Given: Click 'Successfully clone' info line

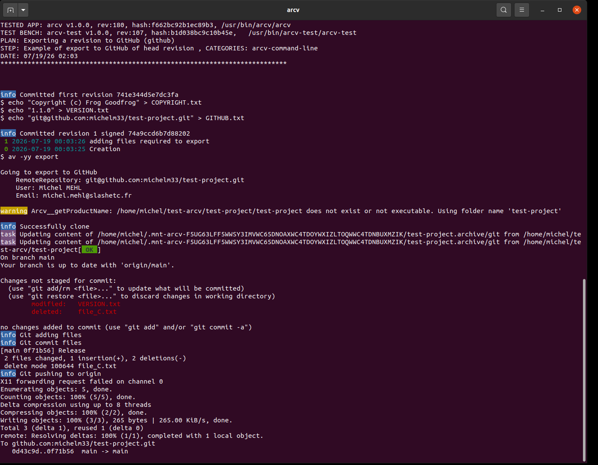Looking at the screenshot, I should [45, 226].
